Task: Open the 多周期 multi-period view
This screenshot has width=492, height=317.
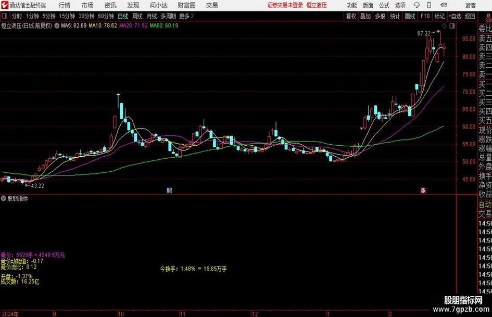Action: coord(168,16)
